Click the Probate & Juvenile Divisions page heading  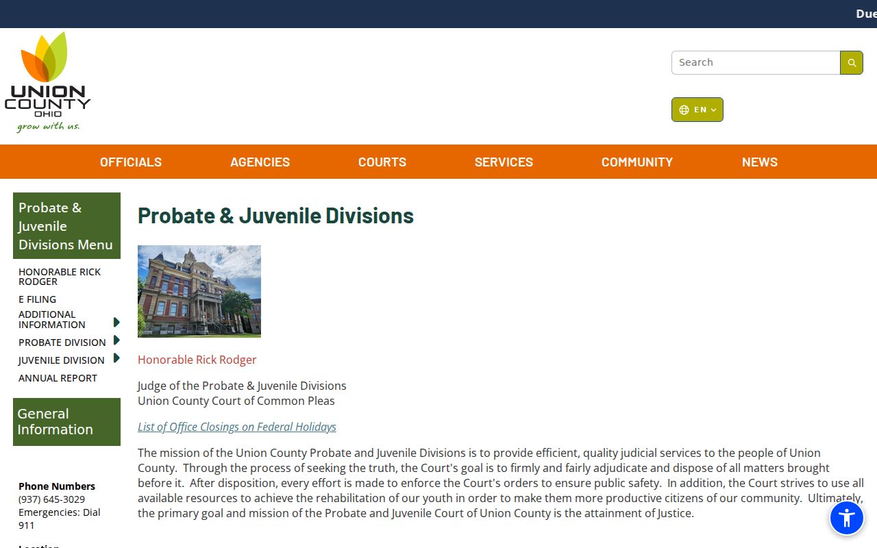point(275,216)
